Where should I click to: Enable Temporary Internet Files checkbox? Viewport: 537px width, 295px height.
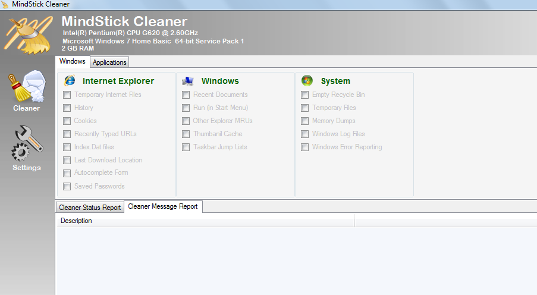(x=67, y=95)
